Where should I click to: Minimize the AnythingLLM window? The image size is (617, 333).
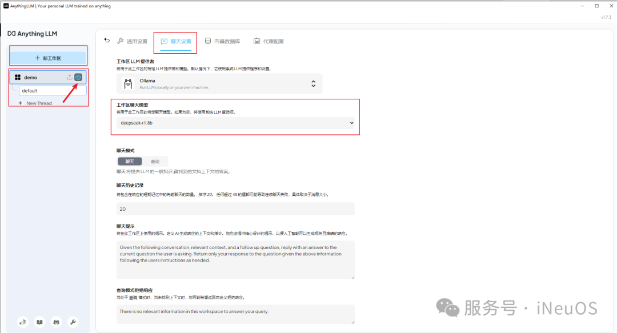point(582,6)
